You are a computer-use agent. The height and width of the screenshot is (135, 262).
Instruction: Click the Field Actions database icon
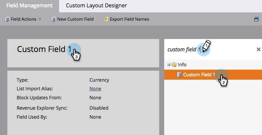point(7,19)
